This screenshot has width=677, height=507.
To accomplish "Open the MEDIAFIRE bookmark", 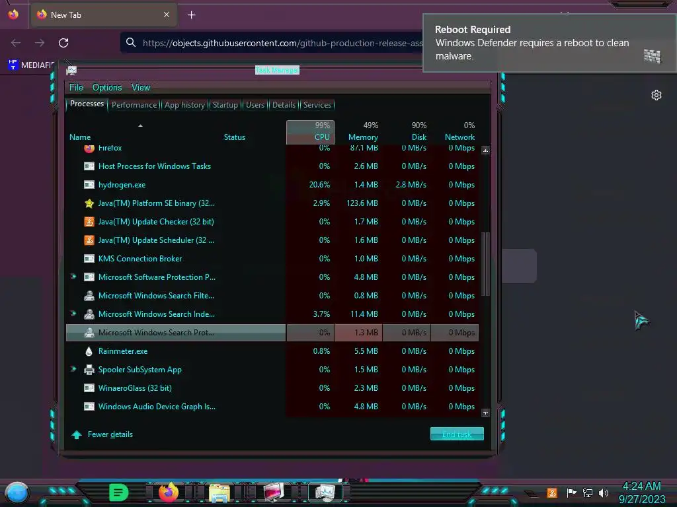I will tap(31, 65).
